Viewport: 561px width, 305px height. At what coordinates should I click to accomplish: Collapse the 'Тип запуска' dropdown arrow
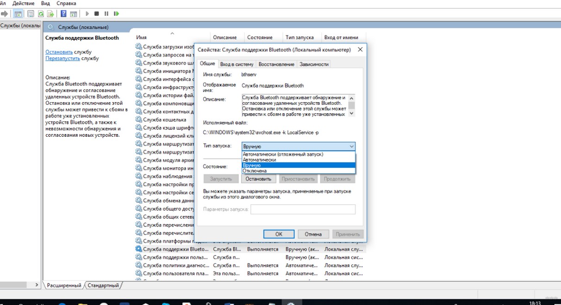click(351, 146)
